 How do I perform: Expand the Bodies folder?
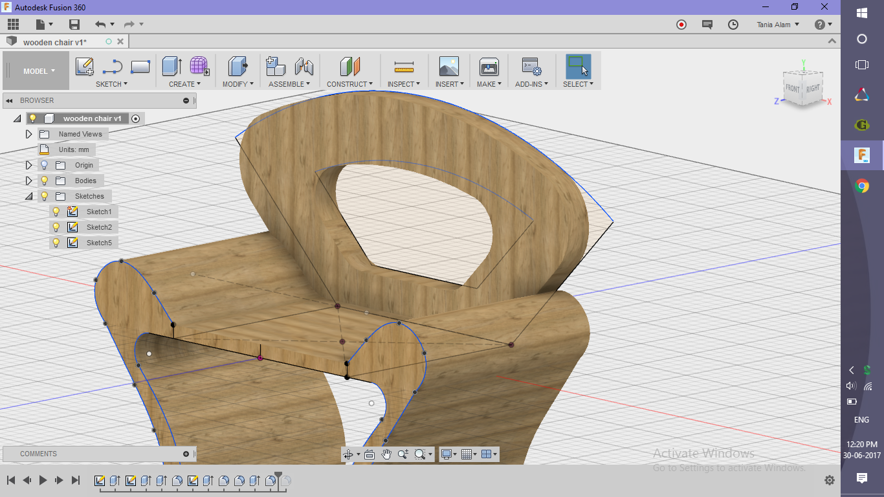click(x=28, y=181)
